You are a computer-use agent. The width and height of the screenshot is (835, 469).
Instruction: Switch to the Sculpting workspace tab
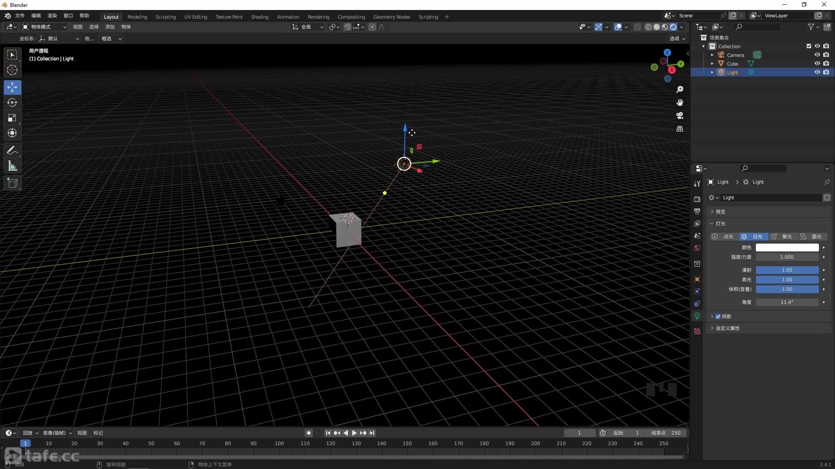[166, 17]
